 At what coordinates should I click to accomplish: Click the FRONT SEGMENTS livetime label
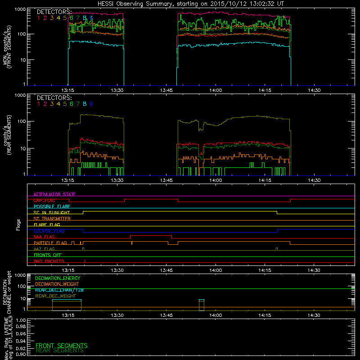coord(62,346)
